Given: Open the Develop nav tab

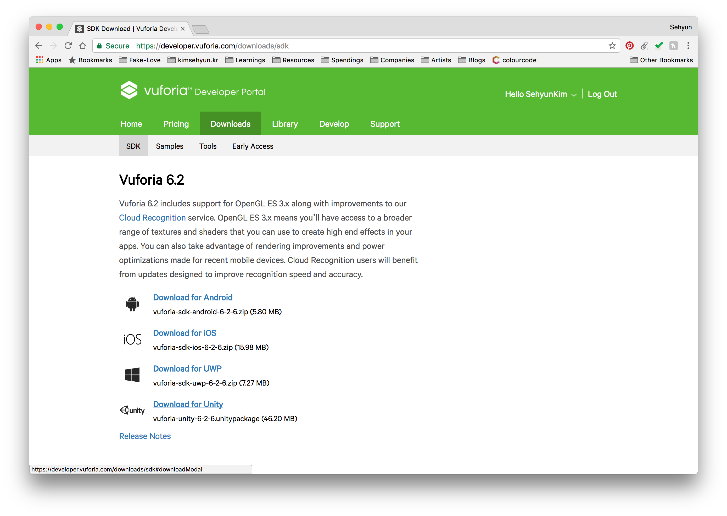Looking at the screenshot, I should (334, 124).
